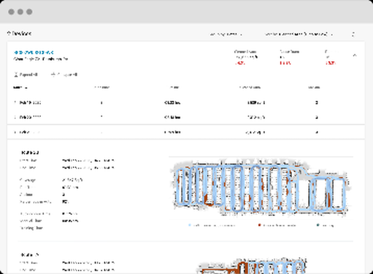Viewport: 373px width, 274px height.
Task: Open the wide filter dropdown beside the options icon
Action: 299,34
